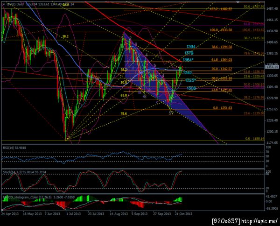The width and height of the screenshot is (280, 226).
Task: Select the 23.6 - 1325.42 level label
Action: tap(254, 76)
